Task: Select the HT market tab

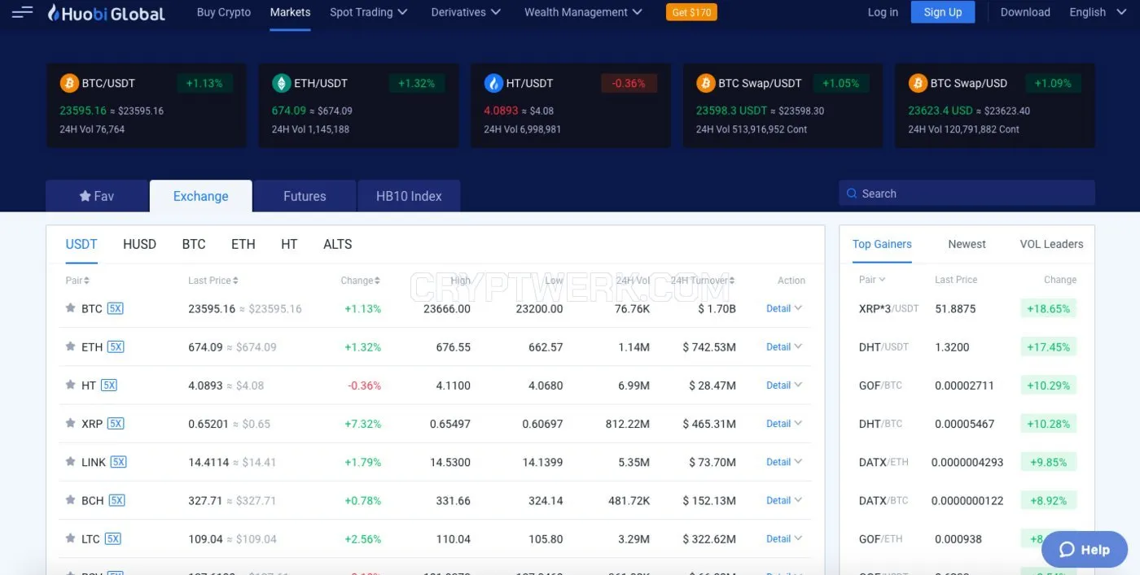Action: (289, 244)
